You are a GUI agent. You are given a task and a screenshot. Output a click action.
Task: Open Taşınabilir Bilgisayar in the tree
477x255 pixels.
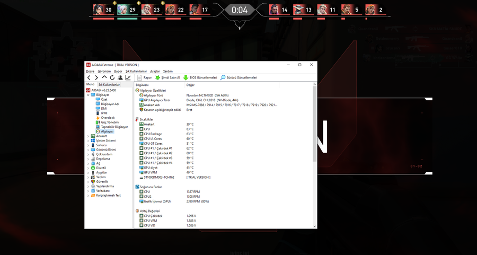(112, 127)
